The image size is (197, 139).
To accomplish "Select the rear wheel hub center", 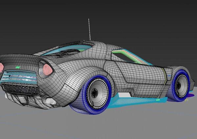I will coord(95,93).
